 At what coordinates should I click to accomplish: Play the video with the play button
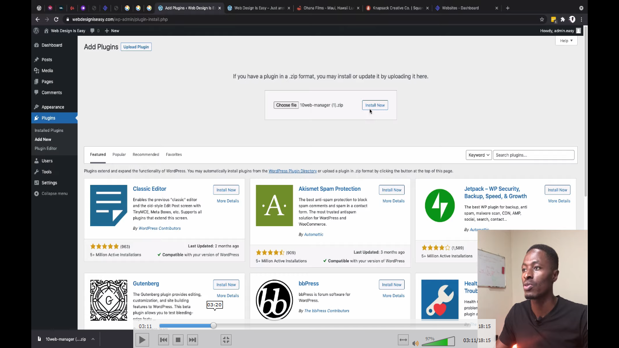click(142, 339)
